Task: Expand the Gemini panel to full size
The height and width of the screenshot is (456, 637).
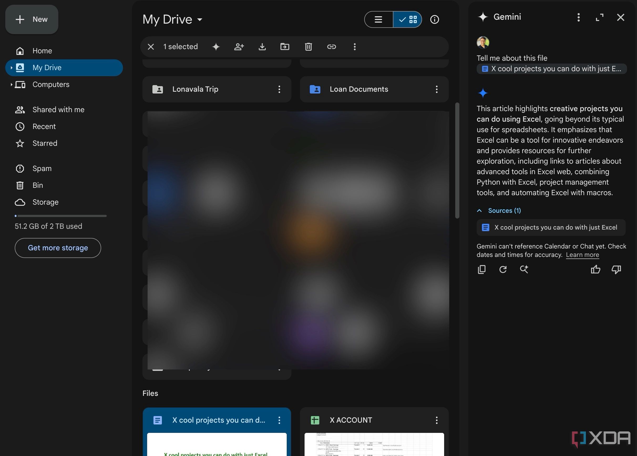Action: click(600, 17)
